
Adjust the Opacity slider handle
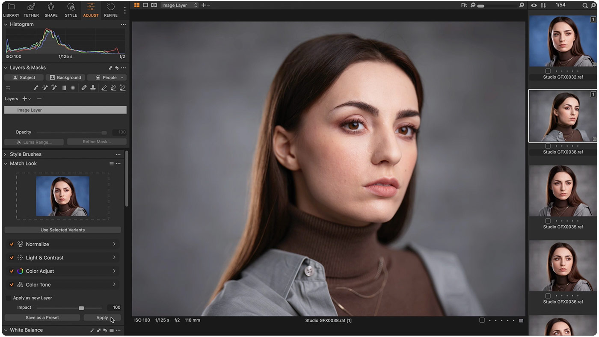click(x=104, y=133)
